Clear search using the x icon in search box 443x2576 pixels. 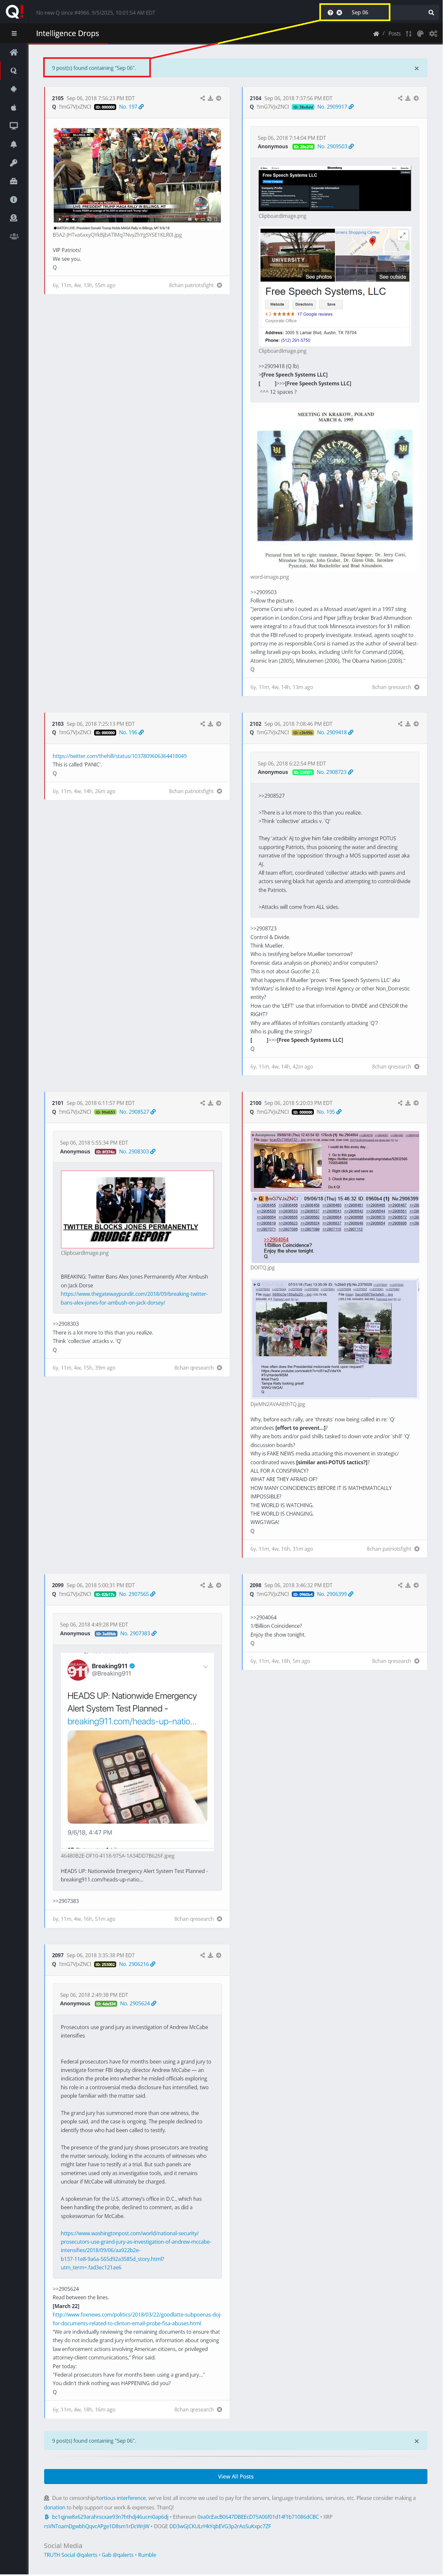pyautogui.click(x=339, y=12)
